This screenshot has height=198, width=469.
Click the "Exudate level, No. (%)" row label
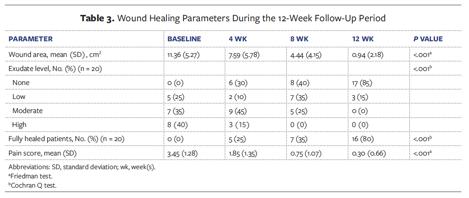pos(55,69)
